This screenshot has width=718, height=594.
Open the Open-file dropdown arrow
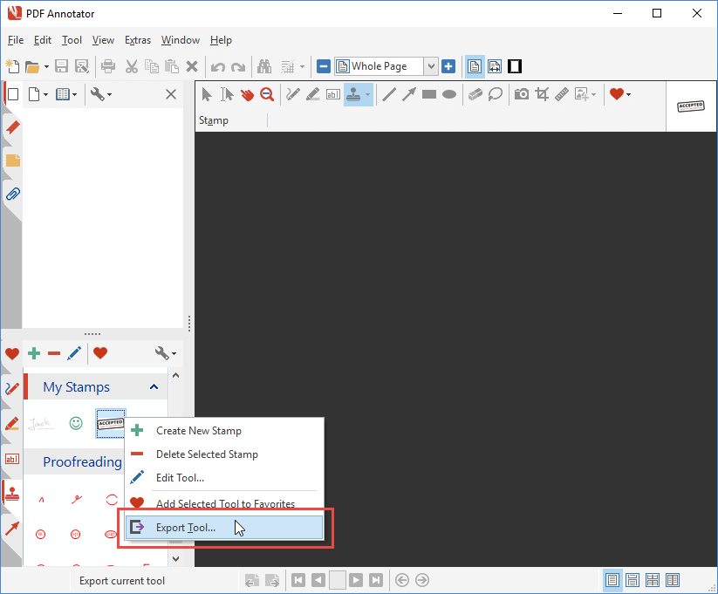pos(46,67)
